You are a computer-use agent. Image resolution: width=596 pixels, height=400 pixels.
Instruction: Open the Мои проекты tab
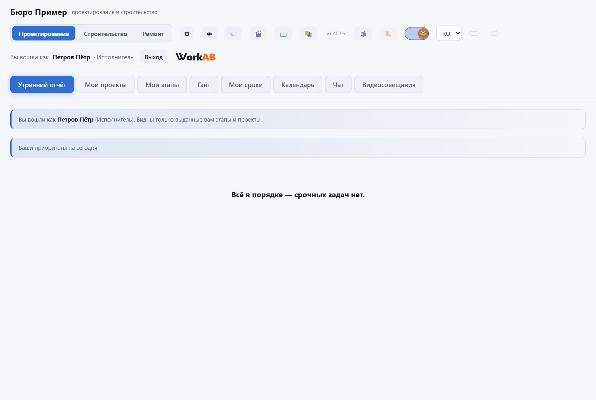click(x=106, y=85)
